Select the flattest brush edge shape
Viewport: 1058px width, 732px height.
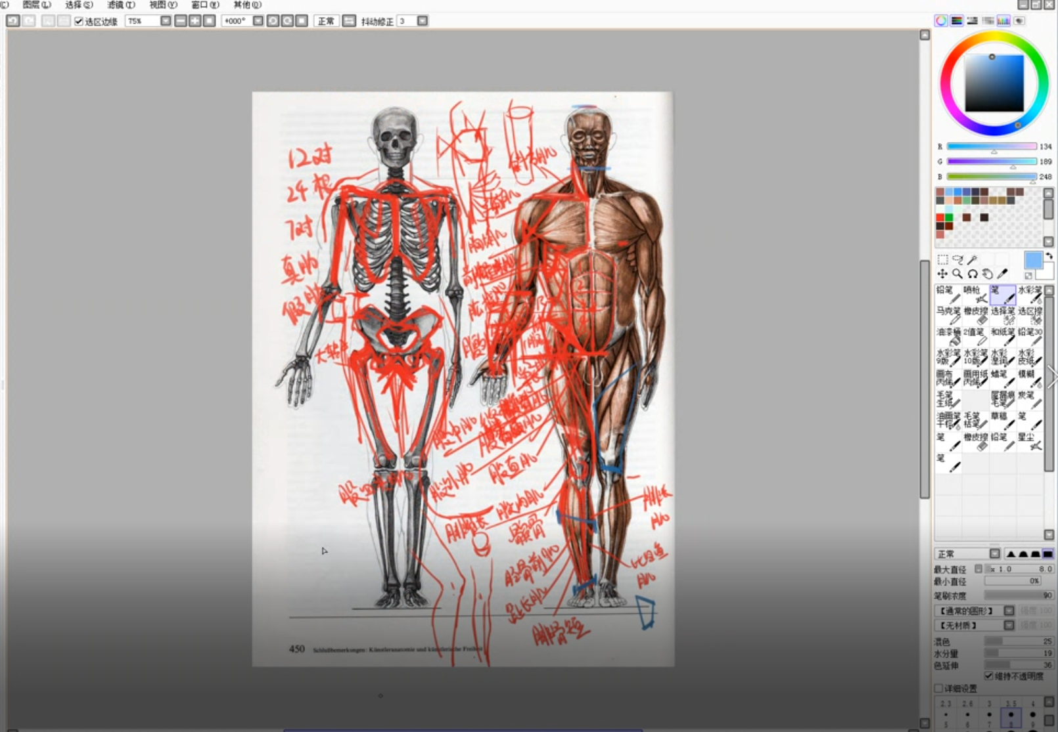tap(1047, 554)
